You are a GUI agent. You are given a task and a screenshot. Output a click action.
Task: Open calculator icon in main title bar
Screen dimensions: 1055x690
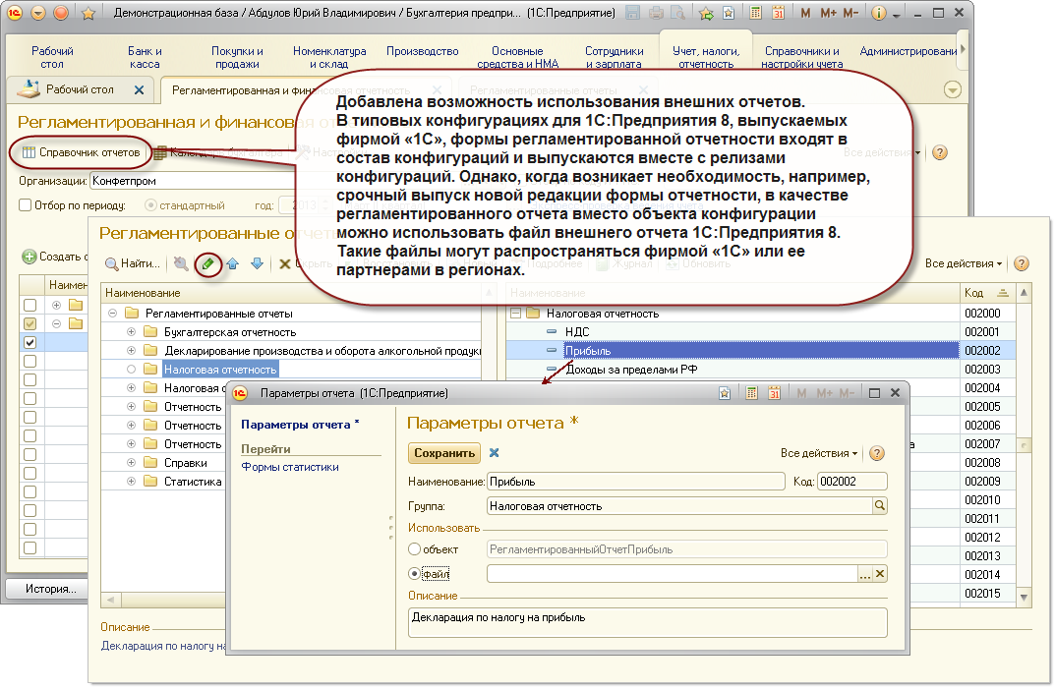pos(755,13)
